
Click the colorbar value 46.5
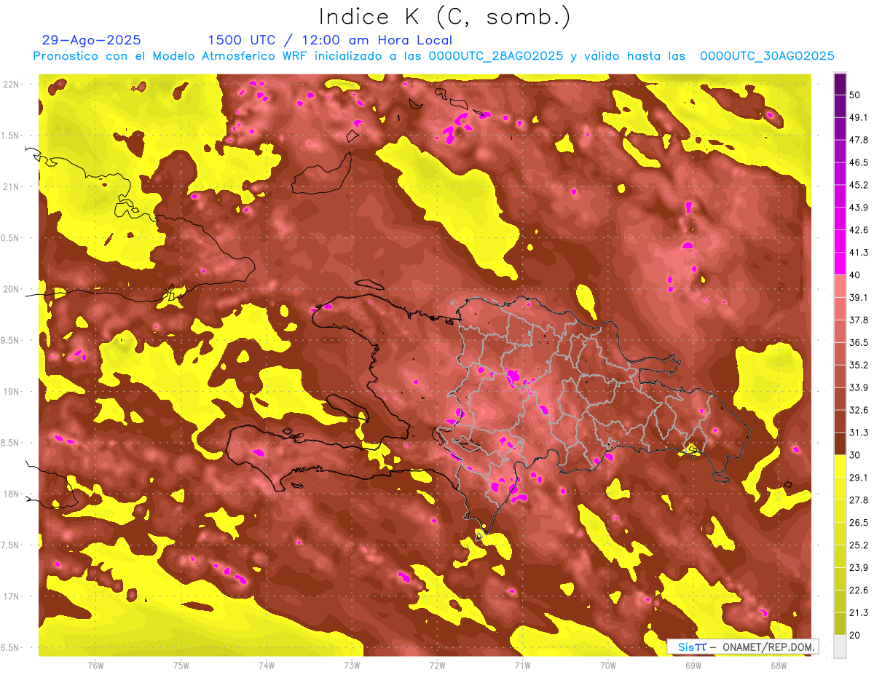(x=858, y=162)
